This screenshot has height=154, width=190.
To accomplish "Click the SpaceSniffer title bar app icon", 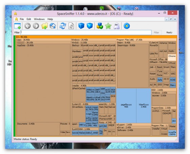I will tap(16, 14).
